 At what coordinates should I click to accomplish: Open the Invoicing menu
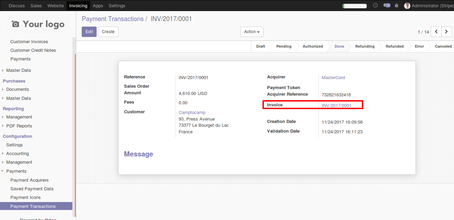[x=78, y=6]
